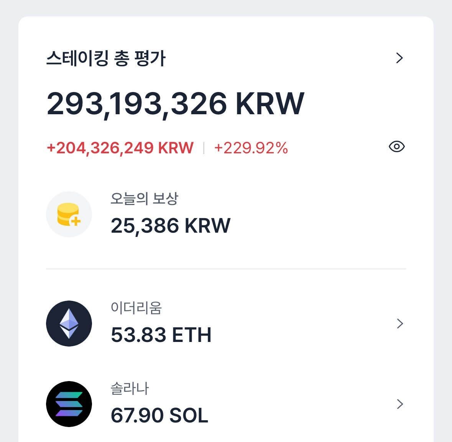Click the 67.90 SOL balance text
452x442 pixels.
tap(159, 415)
